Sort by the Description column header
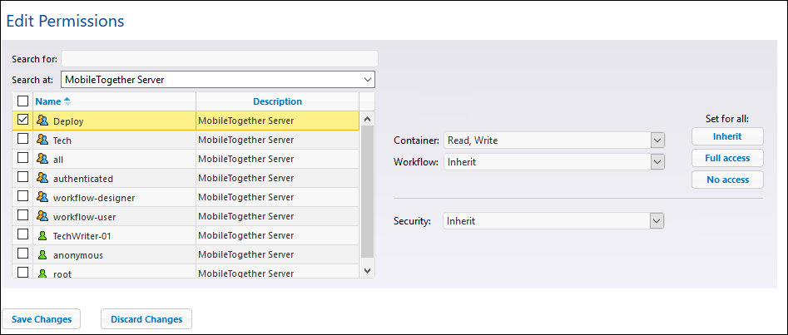Image resolution: width=788 pixels, height=335 pixels. 277,101
